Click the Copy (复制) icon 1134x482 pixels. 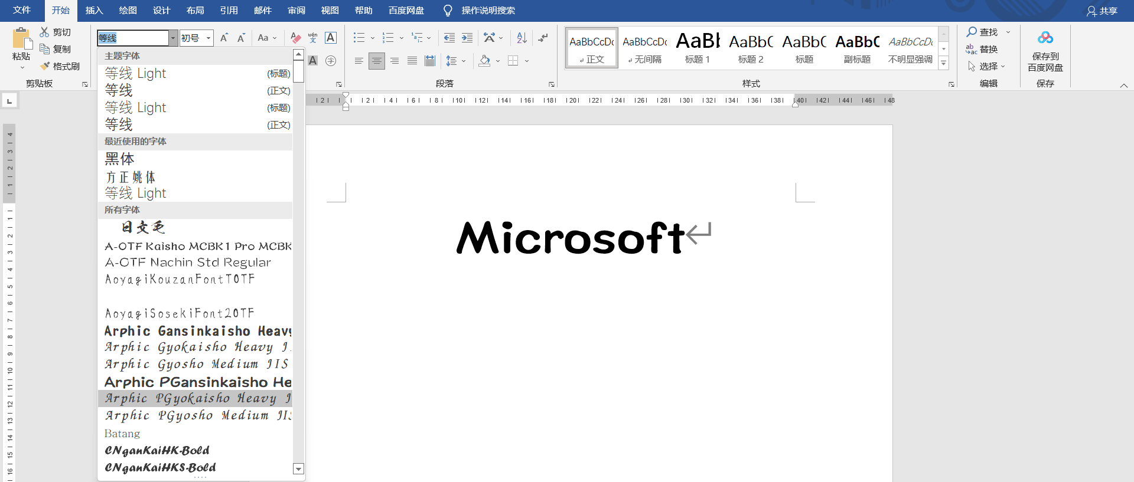44,49
